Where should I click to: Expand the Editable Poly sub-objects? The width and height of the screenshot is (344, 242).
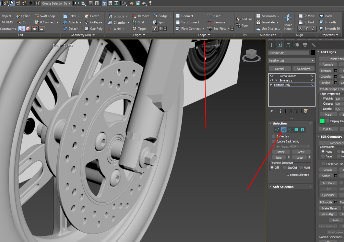[271, 85]
